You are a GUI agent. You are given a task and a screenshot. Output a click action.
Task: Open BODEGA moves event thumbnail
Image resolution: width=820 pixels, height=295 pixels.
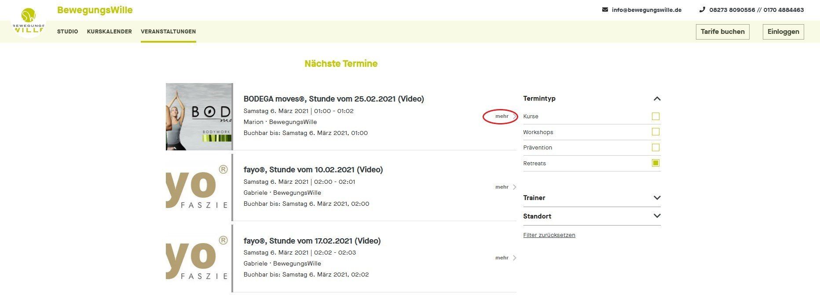[199, 117]
